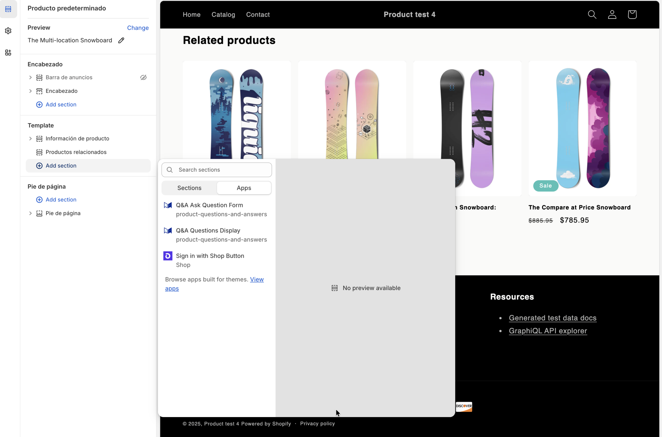Open the app embeds icon in sidebar
Viewport: 662px width, 437px height.
8,53
